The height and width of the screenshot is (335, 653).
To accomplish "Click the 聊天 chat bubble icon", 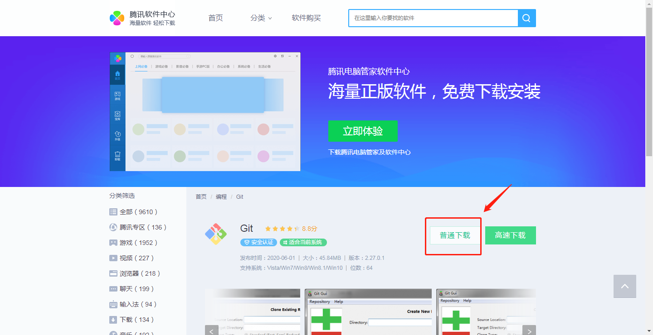I will pos(113,289).
